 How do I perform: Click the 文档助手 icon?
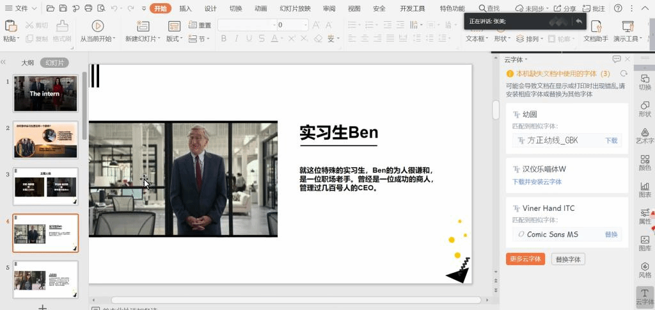tap(596, 26)
